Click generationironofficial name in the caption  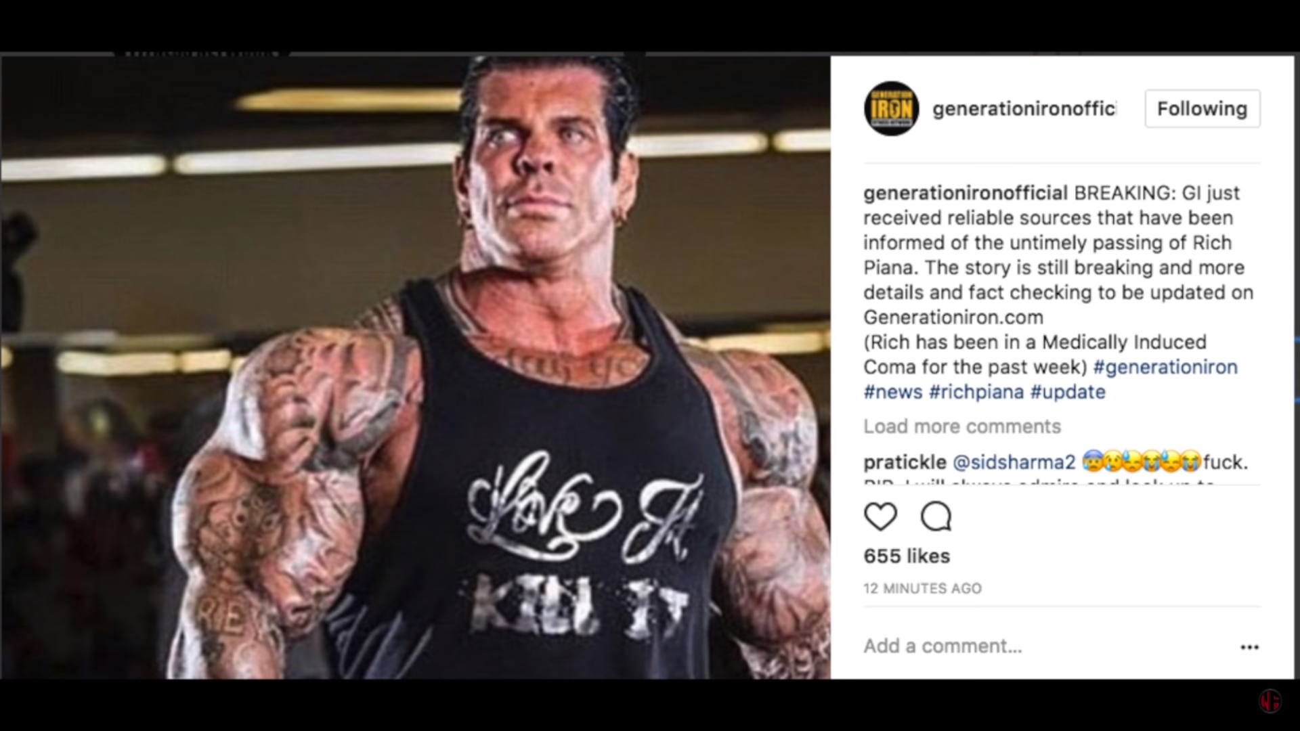966,193
